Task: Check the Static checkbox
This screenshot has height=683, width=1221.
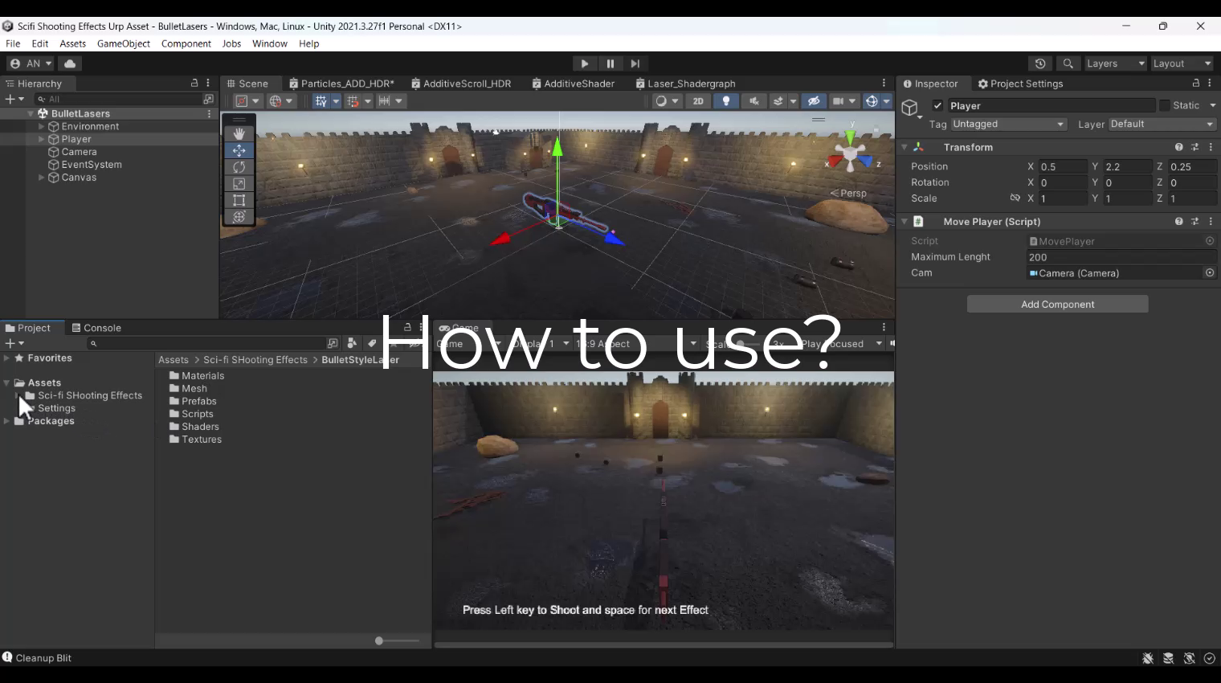Action: [1164, 106]
